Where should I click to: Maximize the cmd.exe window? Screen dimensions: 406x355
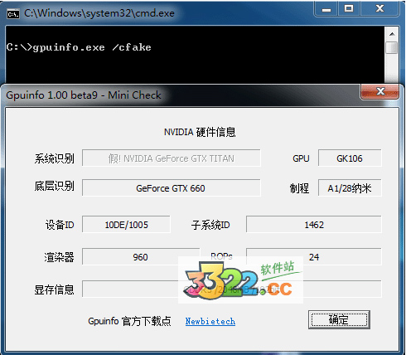coord(349,9)
